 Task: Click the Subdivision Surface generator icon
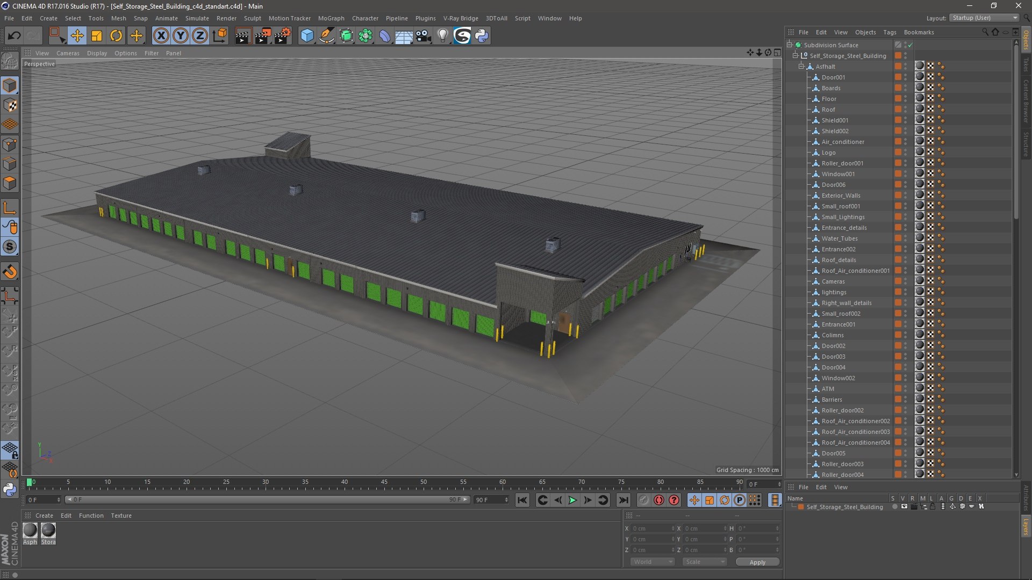pyautogui.click(x=346, y=36)
